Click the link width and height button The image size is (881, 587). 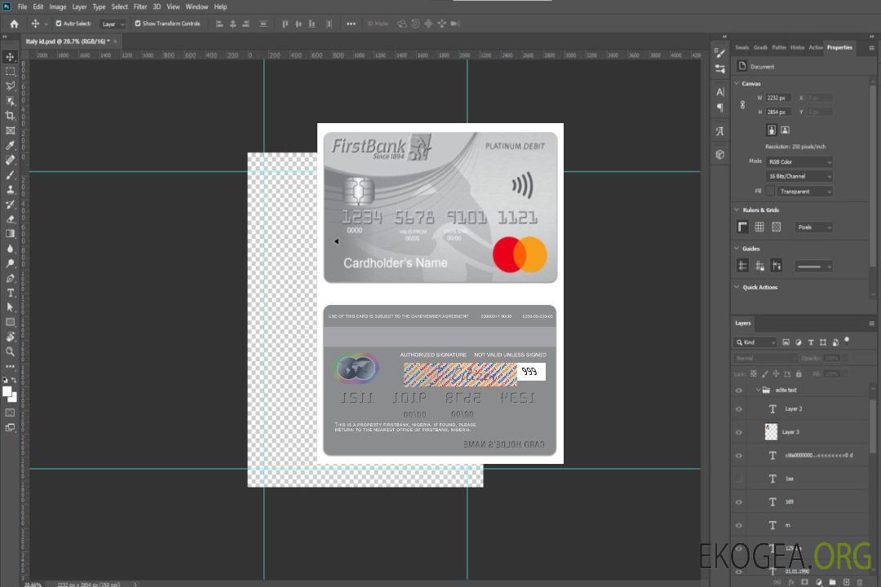point(743,105)
